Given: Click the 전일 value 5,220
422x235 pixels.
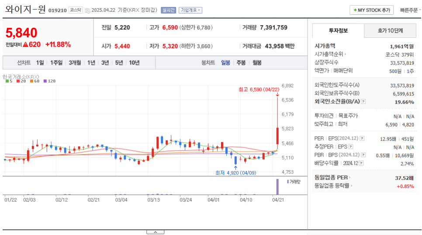Looking at the screenshot, I should (122, 27).
